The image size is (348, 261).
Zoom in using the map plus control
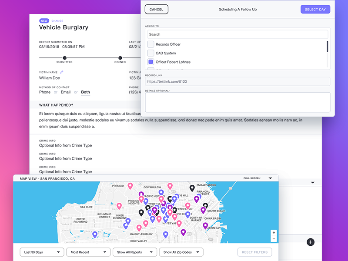point(274,233)
